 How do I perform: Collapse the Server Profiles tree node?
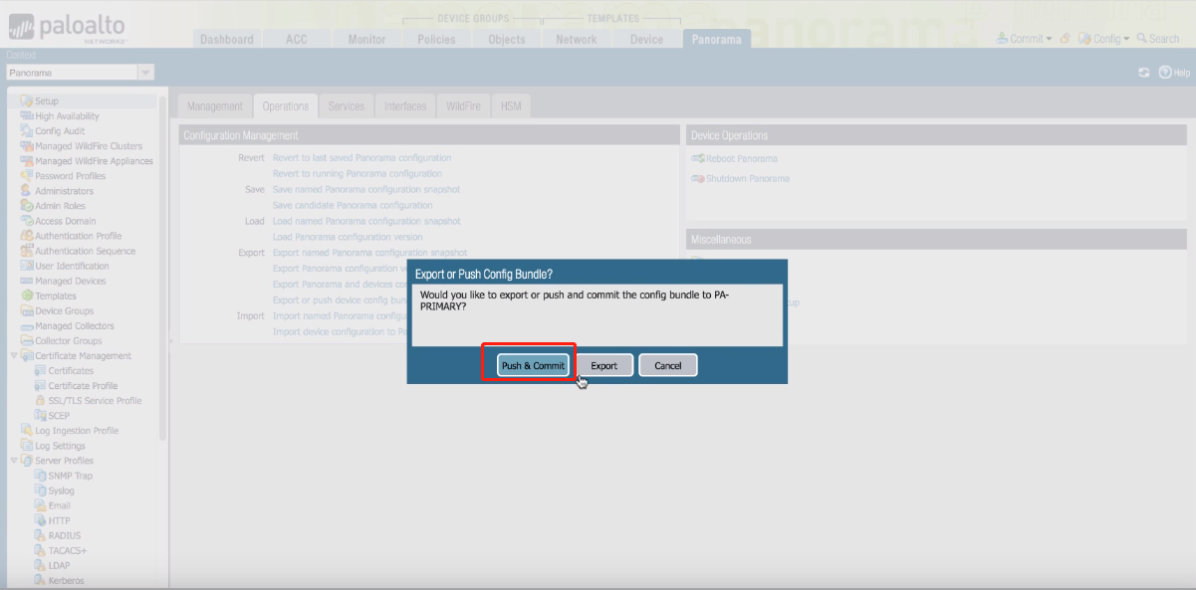click(14, 461)
